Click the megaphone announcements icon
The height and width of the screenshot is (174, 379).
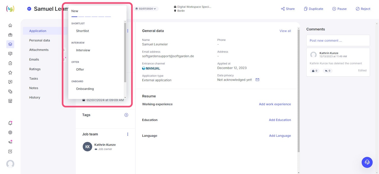coord(10,142)
